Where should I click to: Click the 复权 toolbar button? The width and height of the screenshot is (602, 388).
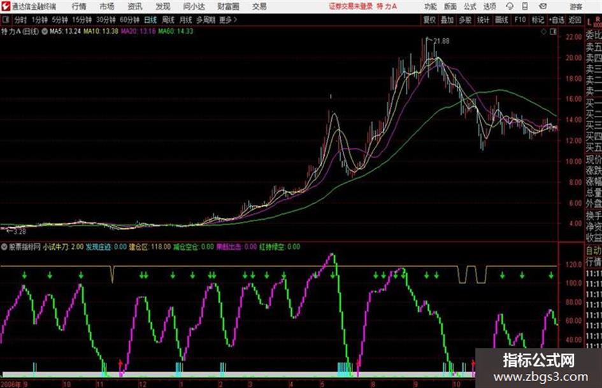point(429,20)
